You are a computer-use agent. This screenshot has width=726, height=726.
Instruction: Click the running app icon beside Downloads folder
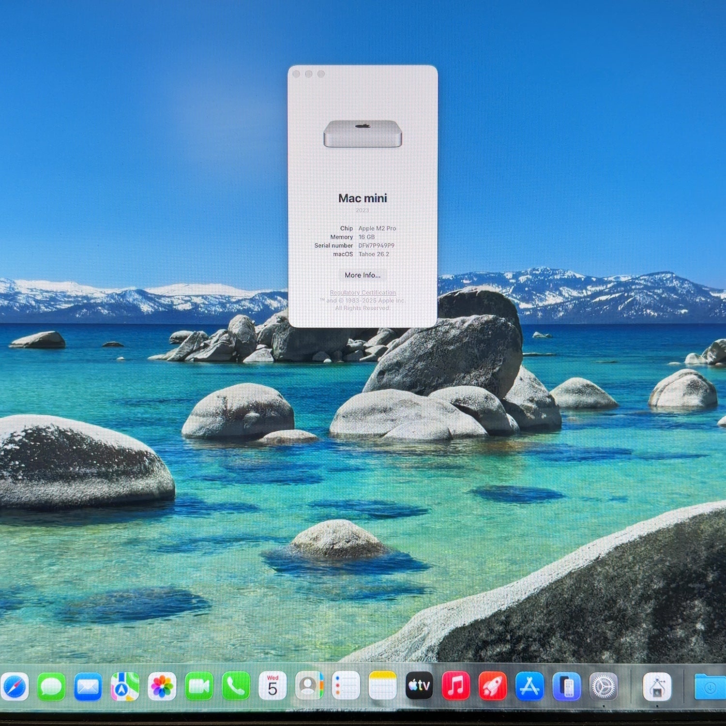(657, 686)
